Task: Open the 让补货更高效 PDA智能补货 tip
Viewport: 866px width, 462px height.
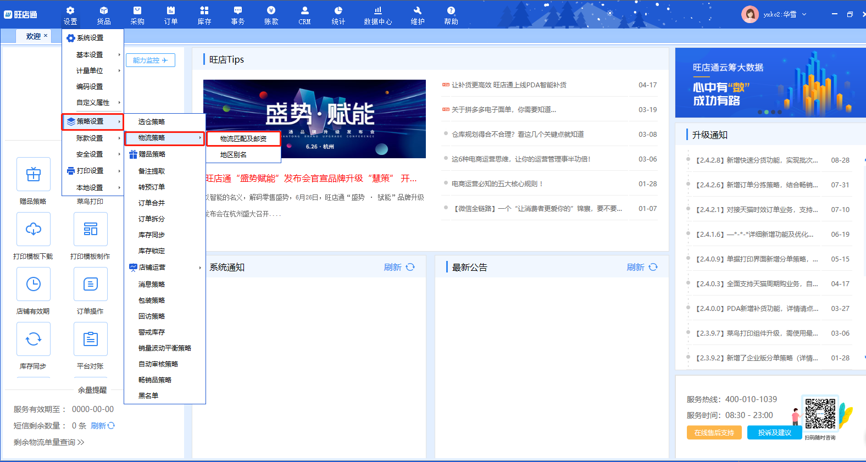Action: pyautogui.click(x=509, y=85)
